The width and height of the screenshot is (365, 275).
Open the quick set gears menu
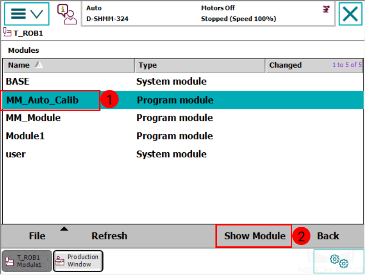pos(339,261)
